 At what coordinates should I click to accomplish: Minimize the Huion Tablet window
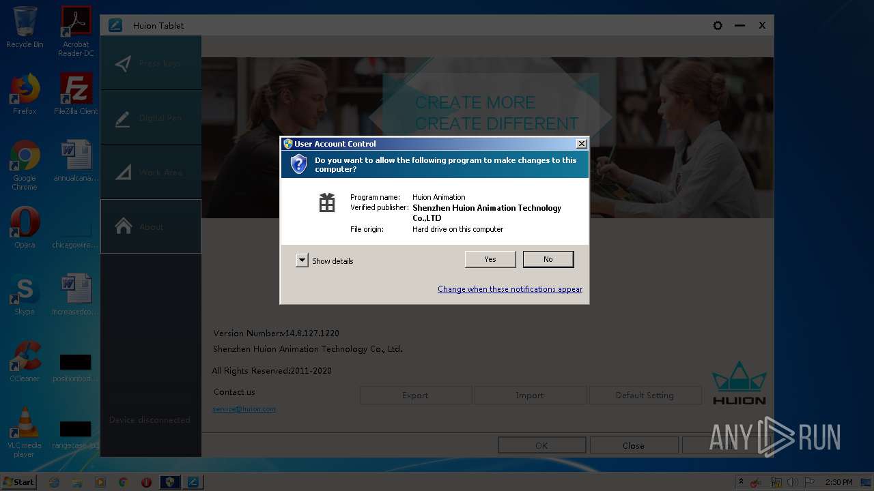click(739, 25)
